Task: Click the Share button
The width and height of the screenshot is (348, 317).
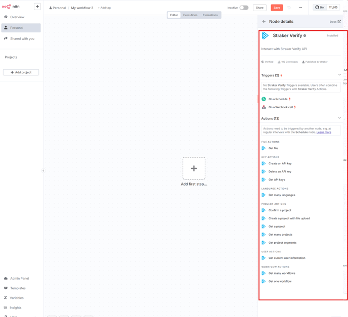Action: pos(259,8)
